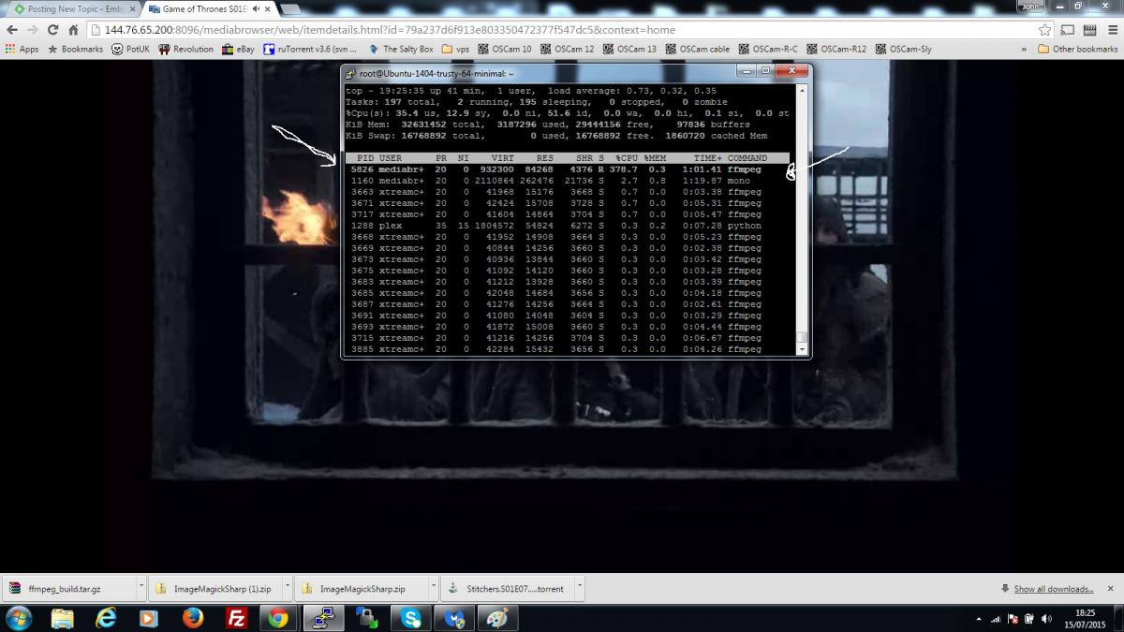
Task: Go forward in Chrome
Action: [33, 30]
